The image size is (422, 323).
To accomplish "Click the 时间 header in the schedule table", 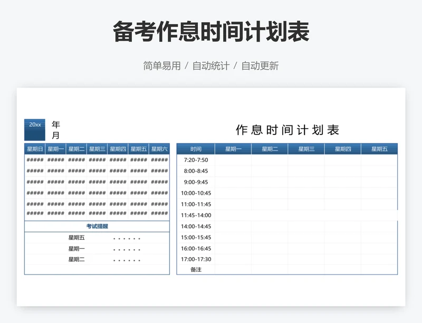I will click(196, 149).
